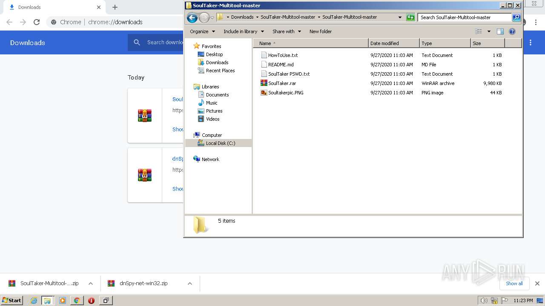Open Include in library menu
Screen dimensions: 545x306
pos(244,31)
